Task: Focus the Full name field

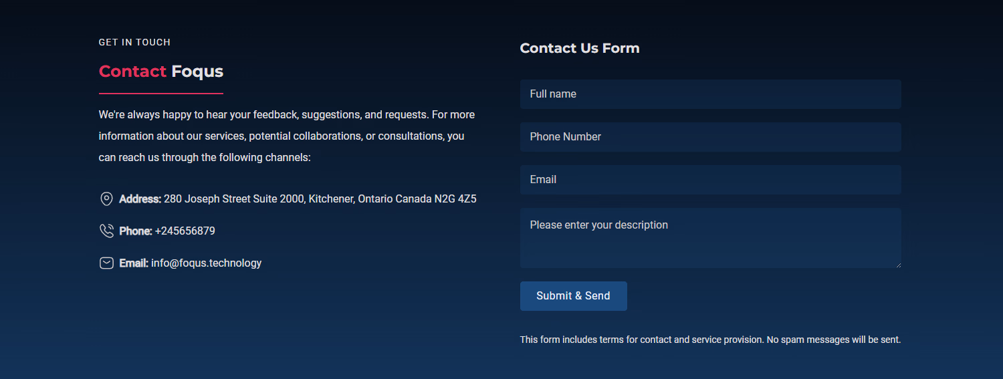Action: [710, 94]
